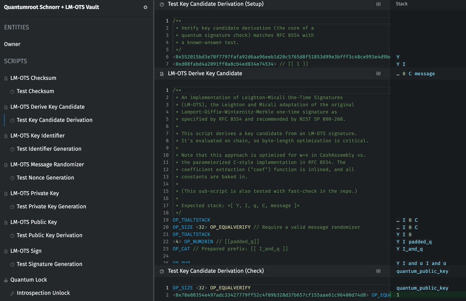Click the LM-OTS Message Randomizer script icon
The height and width of the screenshot is (301, 466).
6,165
